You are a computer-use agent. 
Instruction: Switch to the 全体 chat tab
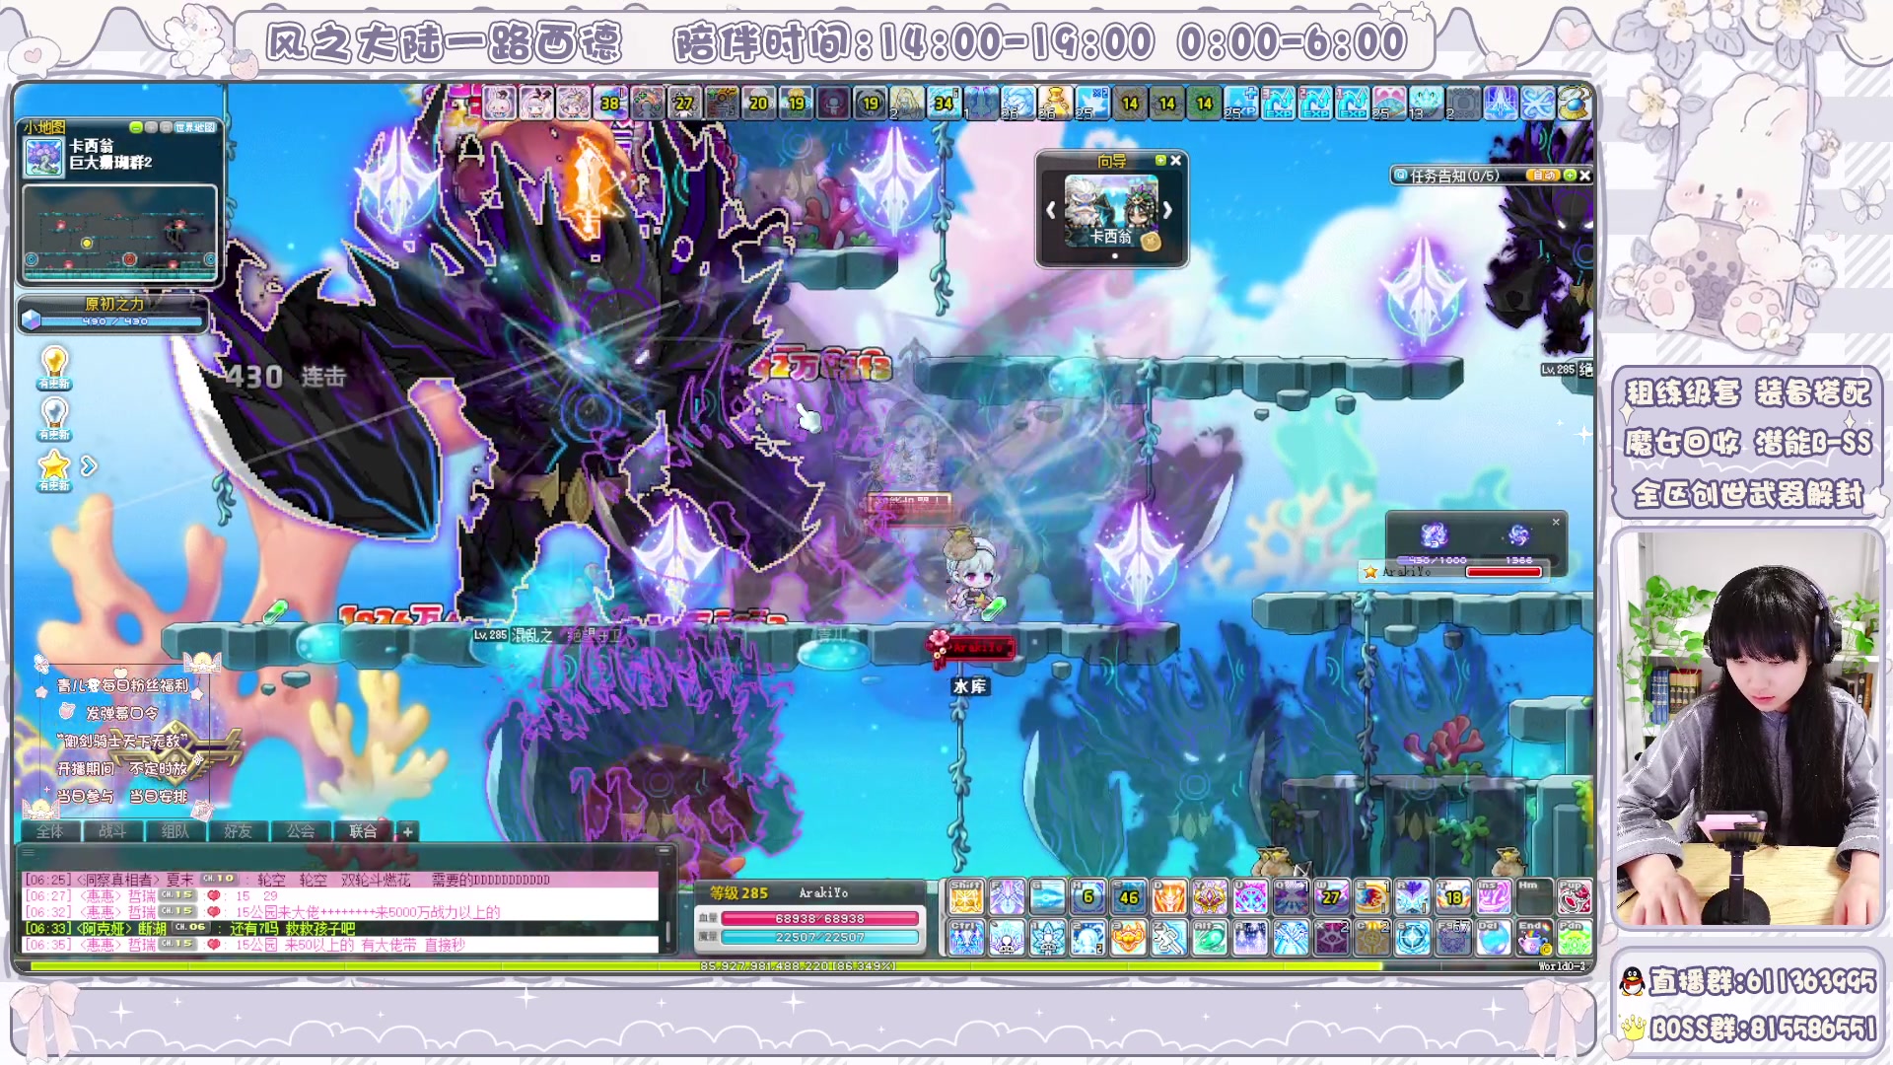click(50, 831)
